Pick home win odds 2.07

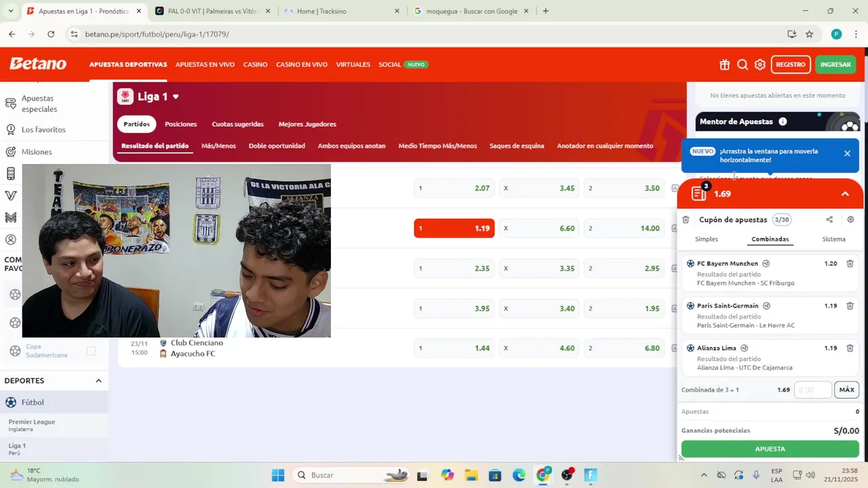[454, 188]
